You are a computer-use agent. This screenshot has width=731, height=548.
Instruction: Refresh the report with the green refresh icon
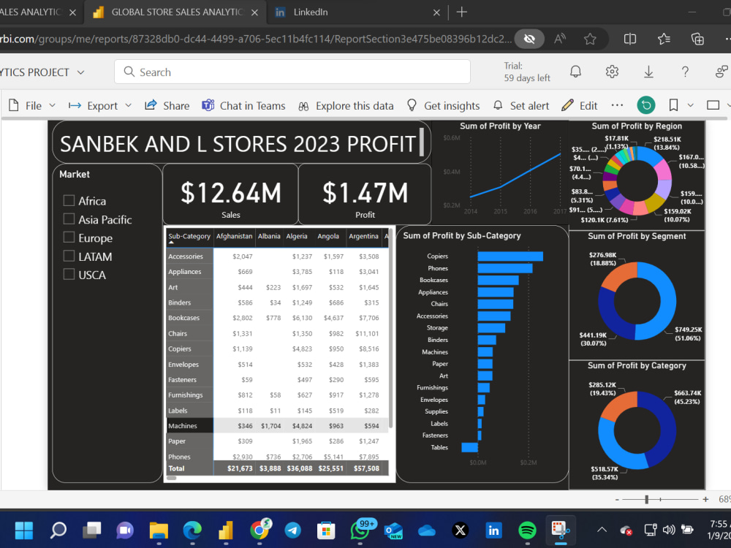646,105
